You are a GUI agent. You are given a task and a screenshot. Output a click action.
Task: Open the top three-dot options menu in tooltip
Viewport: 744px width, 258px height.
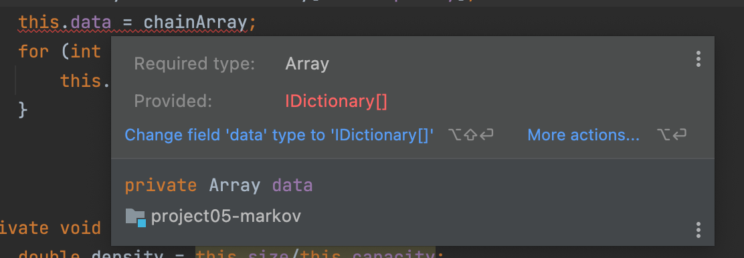click(x=698, y=59)
